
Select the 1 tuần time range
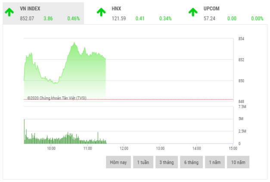click(143, 162)
